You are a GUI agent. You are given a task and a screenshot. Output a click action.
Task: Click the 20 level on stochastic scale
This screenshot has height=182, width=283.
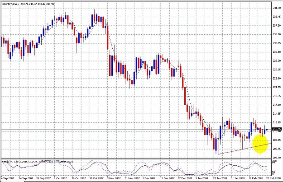click(274, 172)
